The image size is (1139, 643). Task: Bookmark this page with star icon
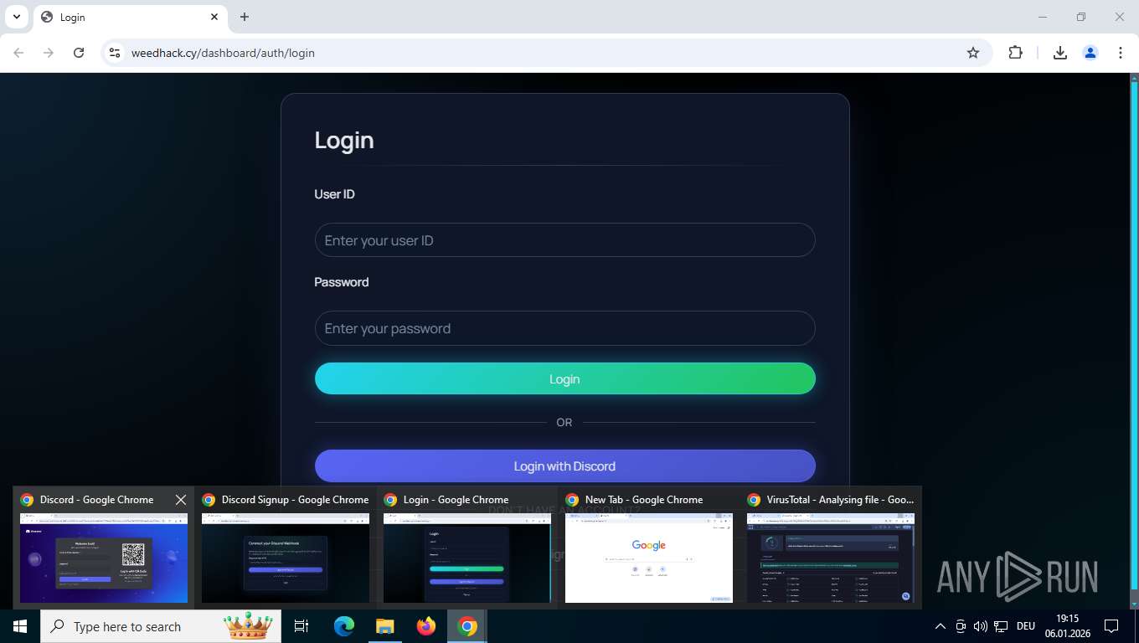(x=973, y=53)
